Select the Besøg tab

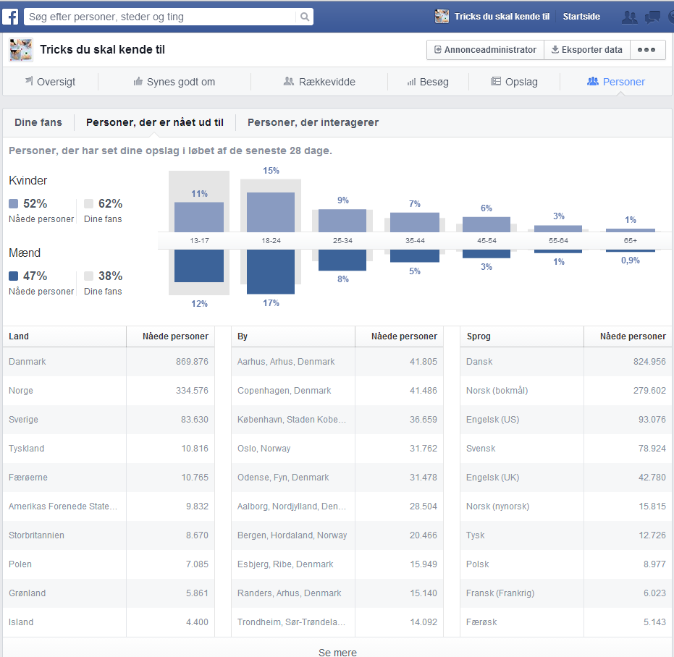coord(428,82)
